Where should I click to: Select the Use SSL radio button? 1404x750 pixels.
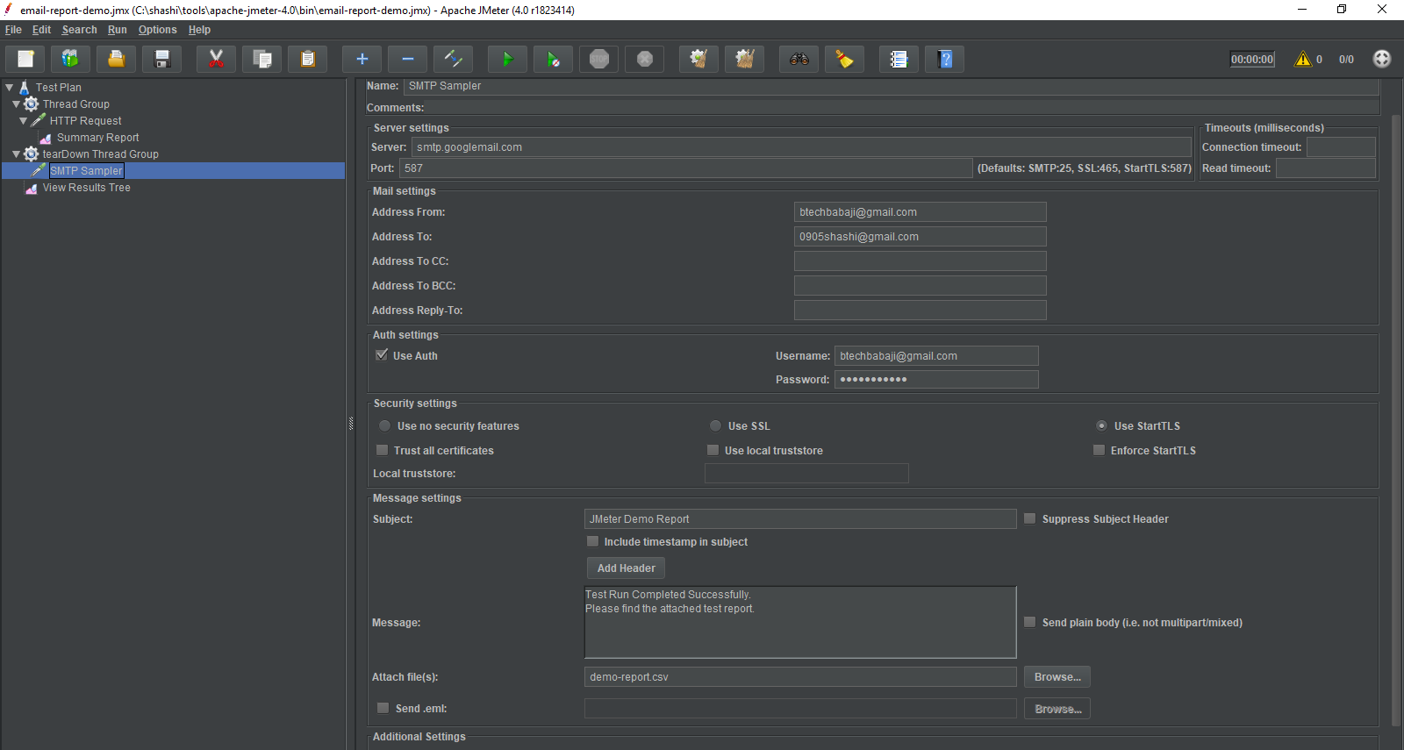tap(716, 425)
